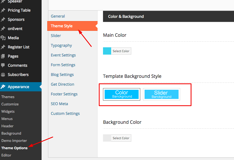Click the Pages icon in sidebar

3,56
